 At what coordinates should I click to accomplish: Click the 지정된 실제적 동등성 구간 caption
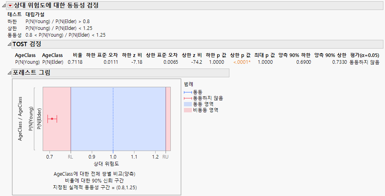[x=95, y=187]
